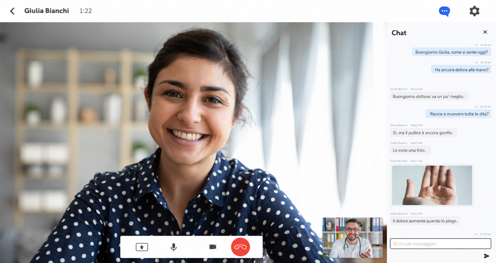Click the Chat panel title
The width and height of the screenshot is (496, 263).
399,33
